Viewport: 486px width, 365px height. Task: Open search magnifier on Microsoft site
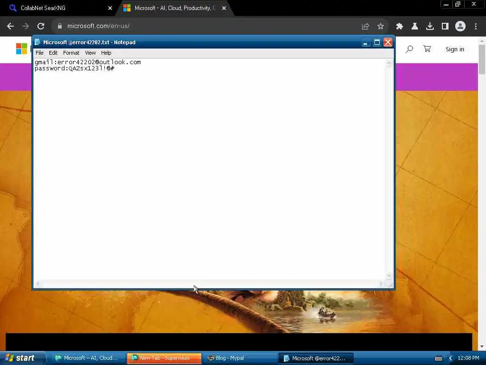(409, 49)
